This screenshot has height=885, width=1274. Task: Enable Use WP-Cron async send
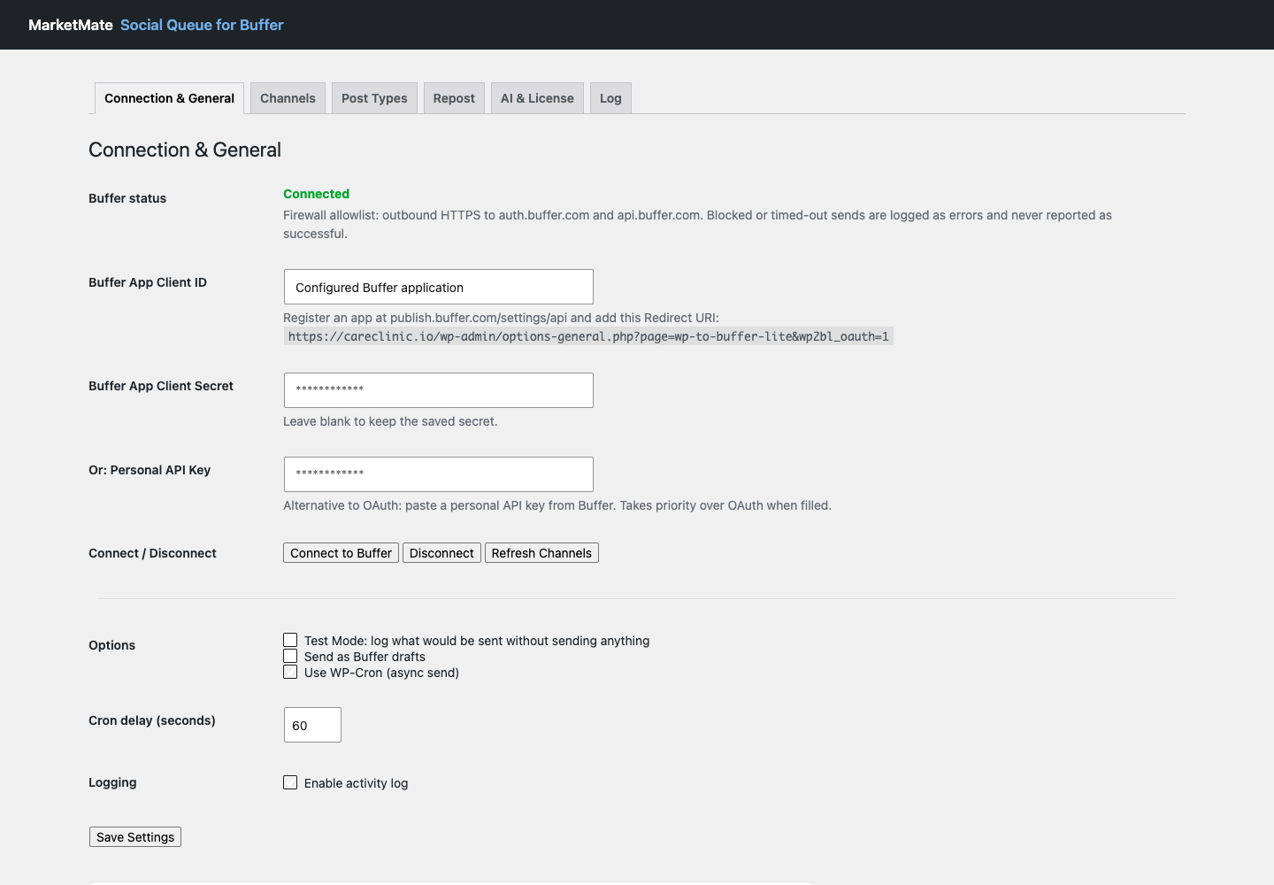290,672
